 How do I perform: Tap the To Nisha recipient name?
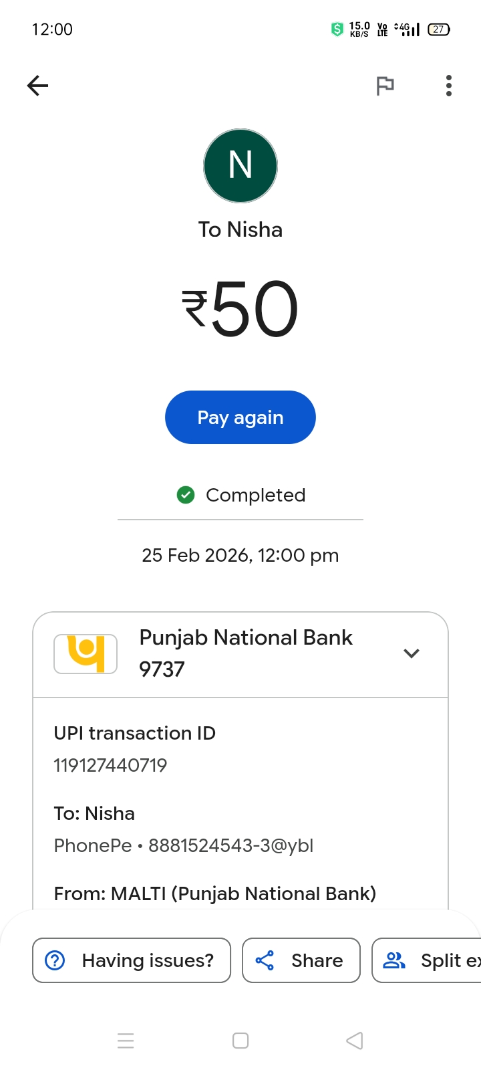[240, 229]
